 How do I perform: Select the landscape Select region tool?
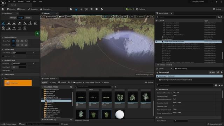pos(20,28)
